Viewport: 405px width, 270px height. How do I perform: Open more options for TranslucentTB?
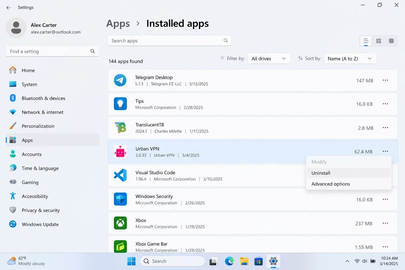(385, 128)
